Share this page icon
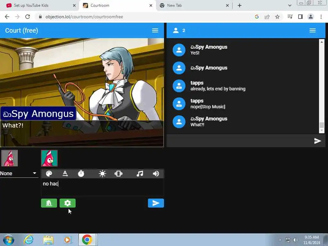This screenshot has width=328, height=246. click(267, 17)
